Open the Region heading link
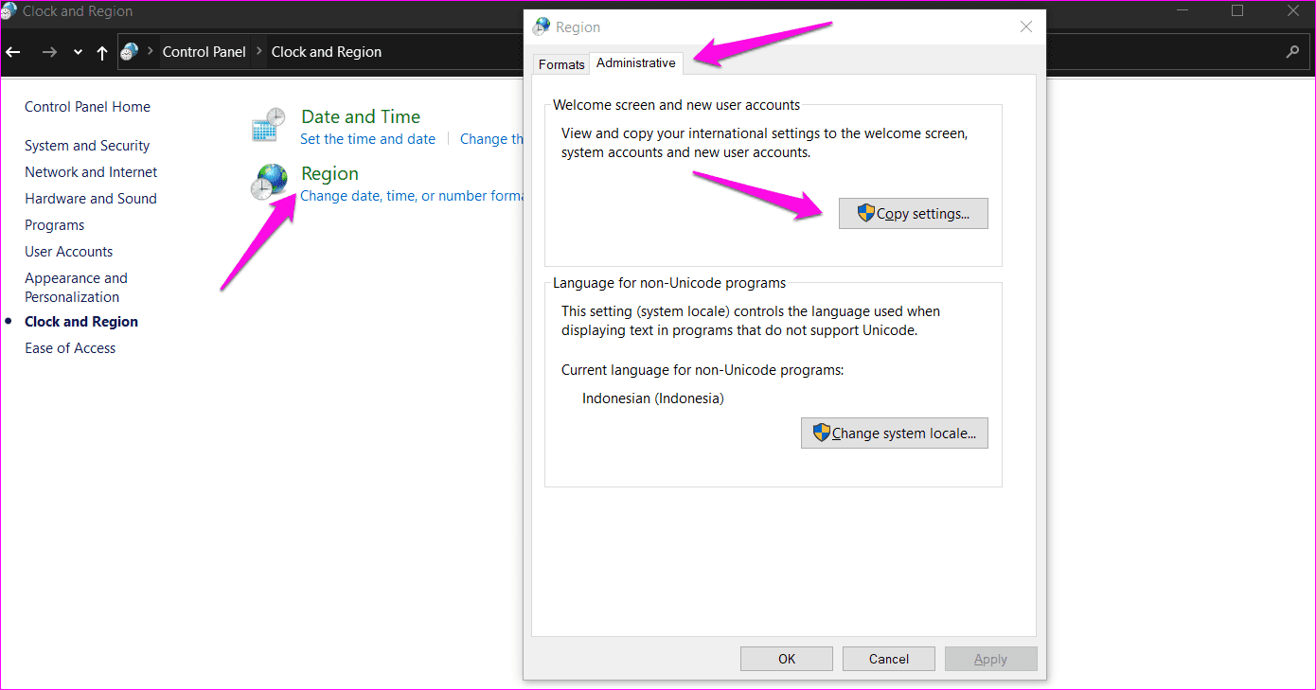This screenshot has width=1316, height=690. [x=329, y=173]
